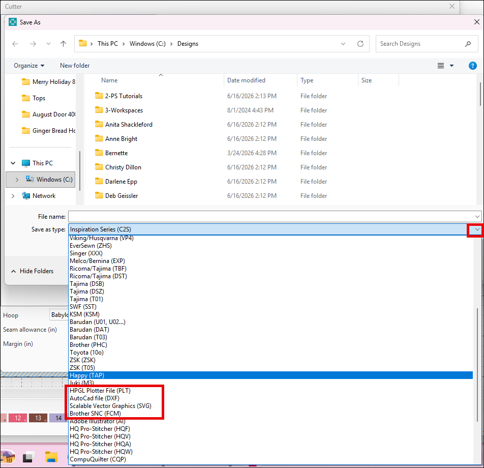
Task: Choose CompuQuilter (CQP) file type
Action: click(98, 459)
